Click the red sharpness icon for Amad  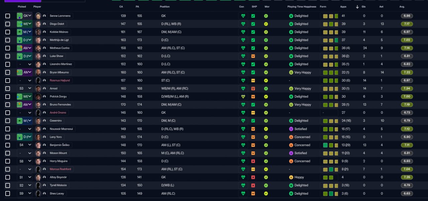click(x=253, y=89)
